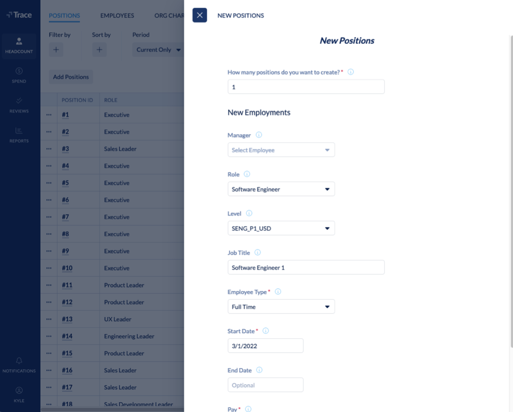
Task: Expand the Level dropdown showing SENG_P1_USD
Action: pyautogui.click(x=281, y=228)
